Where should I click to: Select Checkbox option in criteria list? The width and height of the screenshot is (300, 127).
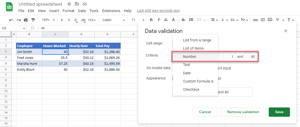191,89
